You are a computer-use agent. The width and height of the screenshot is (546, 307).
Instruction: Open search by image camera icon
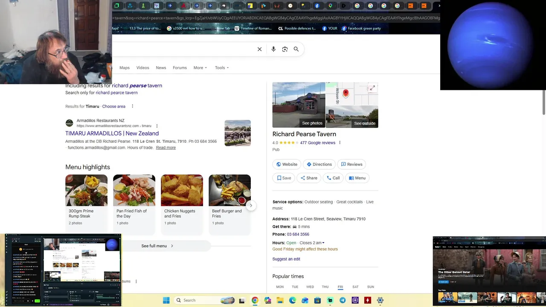[x=285, y=49]
